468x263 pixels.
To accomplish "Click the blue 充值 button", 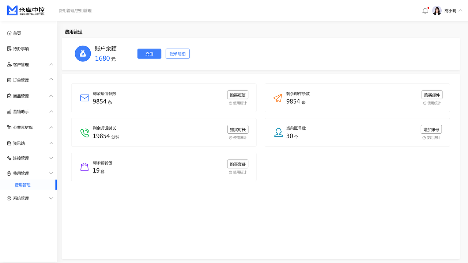I will click(x=149, y=54).
